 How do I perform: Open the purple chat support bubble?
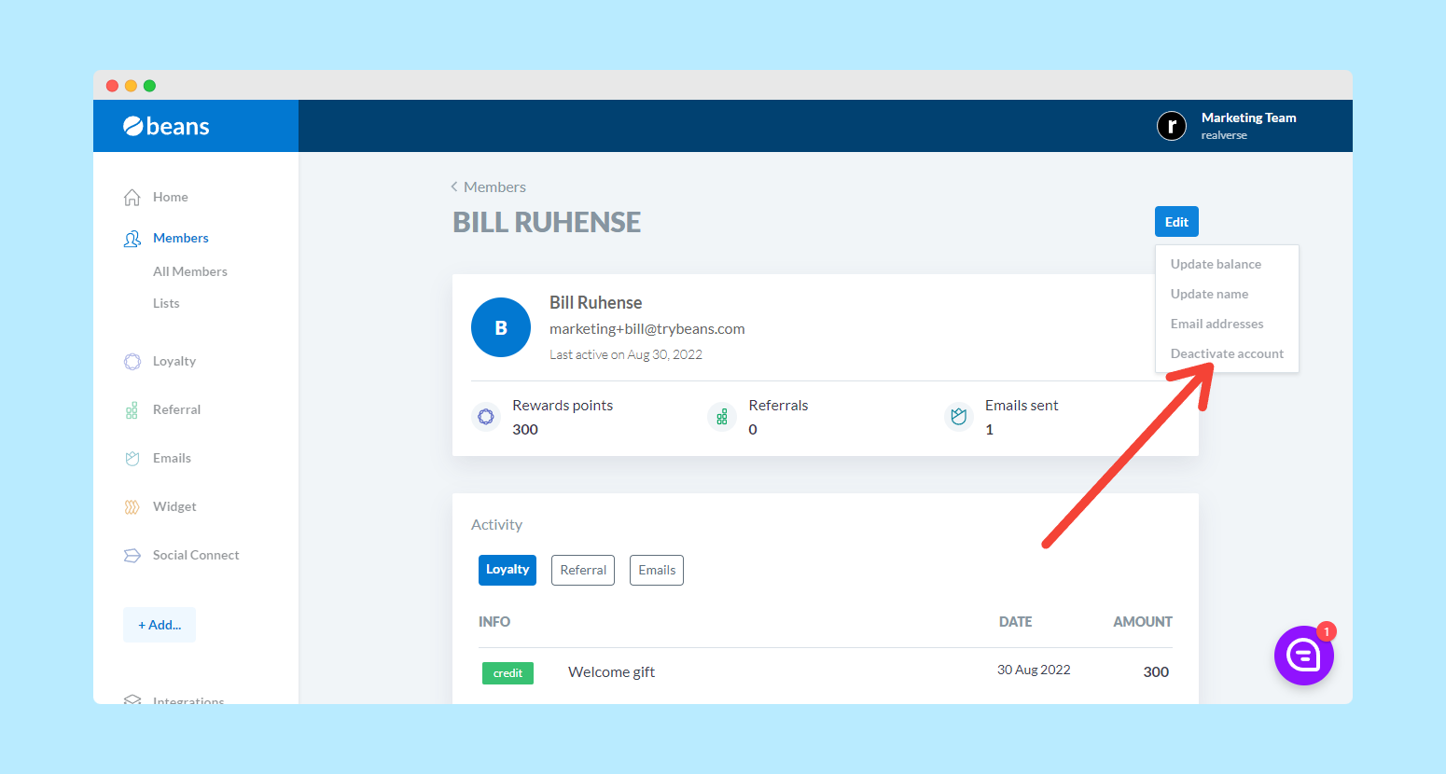tap(1303, 656)
